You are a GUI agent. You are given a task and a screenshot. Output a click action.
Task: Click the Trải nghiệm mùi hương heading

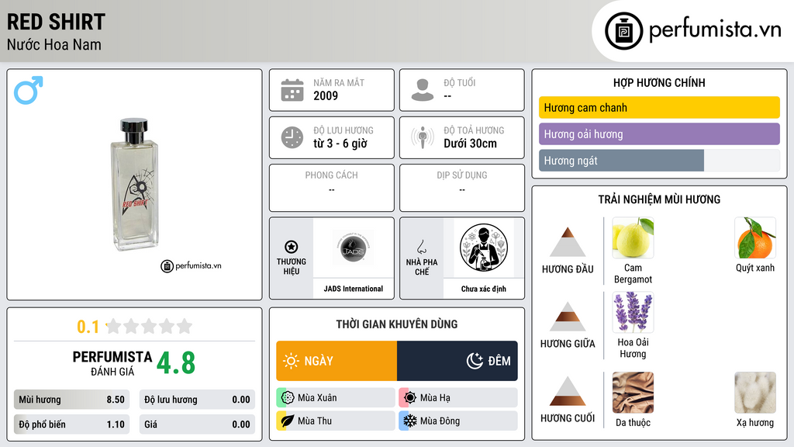tap(659, 199)
